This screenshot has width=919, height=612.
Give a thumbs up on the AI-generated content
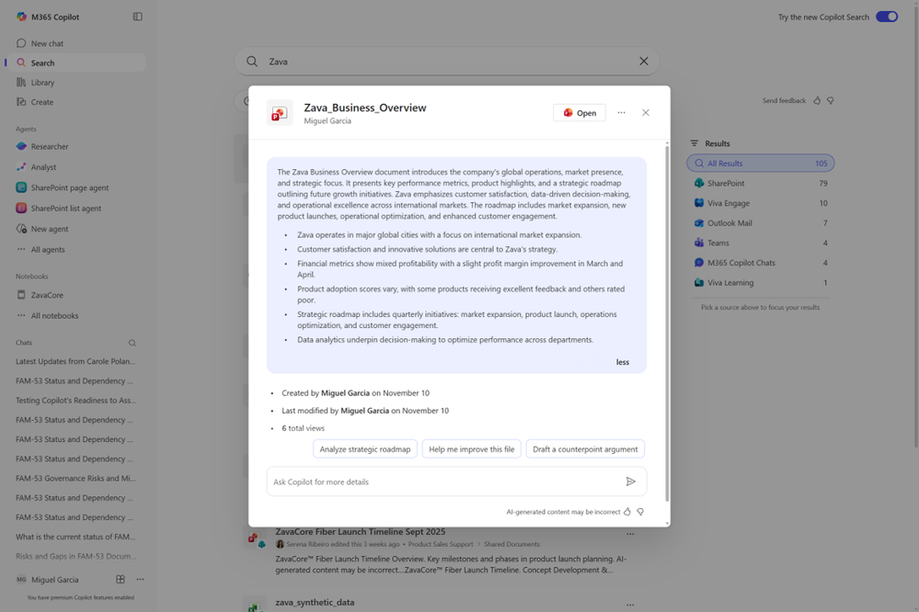626,512
